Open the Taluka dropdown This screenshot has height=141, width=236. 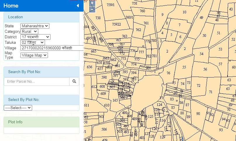[32, 42]
